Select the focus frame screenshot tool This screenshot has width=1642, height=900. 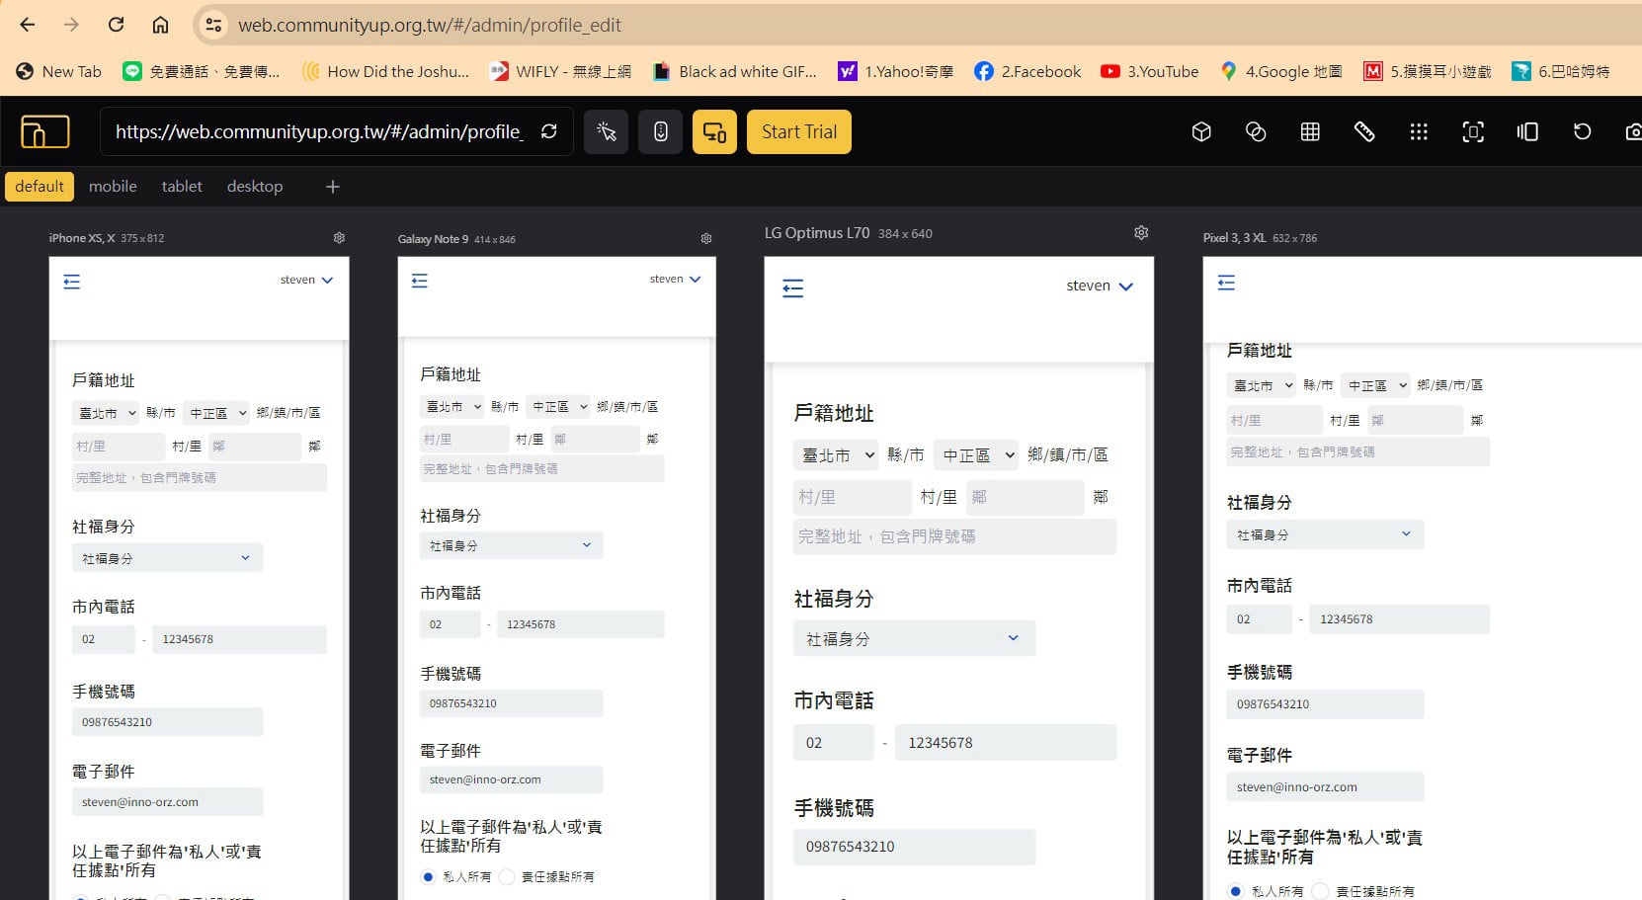(1473, 131)
